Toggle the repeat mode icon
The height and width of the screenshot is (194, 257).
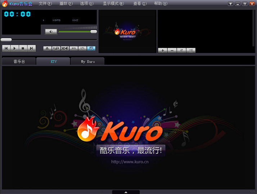point(82,48)
